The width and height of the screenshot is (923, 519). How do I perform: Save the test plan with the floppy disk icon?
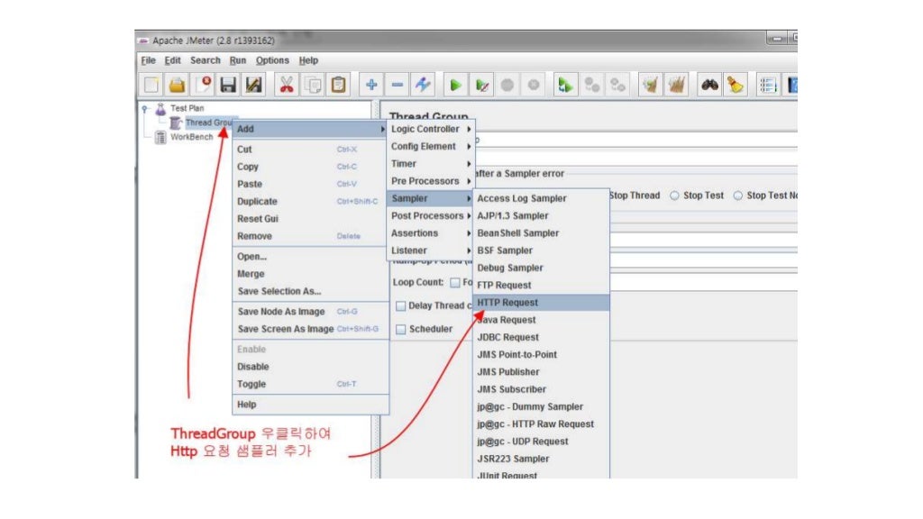228,86
